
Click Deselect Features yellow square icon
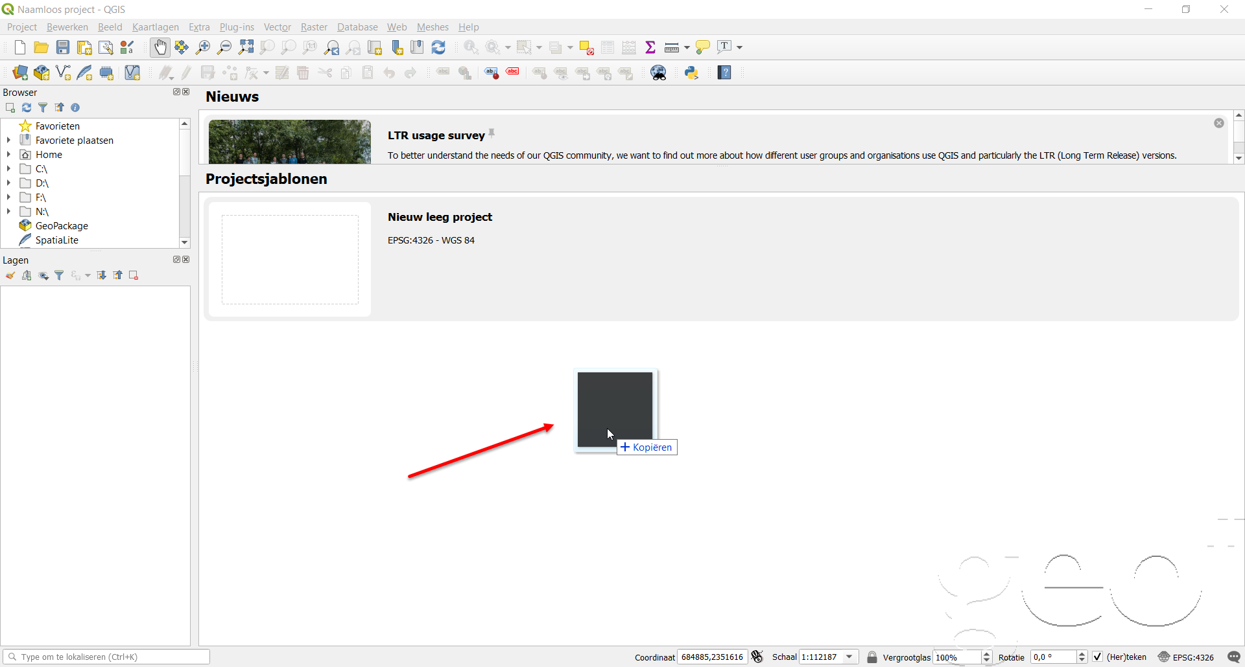point(586,47)
